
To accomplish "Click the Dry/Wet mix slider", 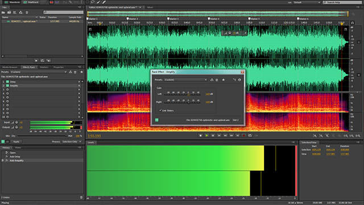I will (42, 136).
